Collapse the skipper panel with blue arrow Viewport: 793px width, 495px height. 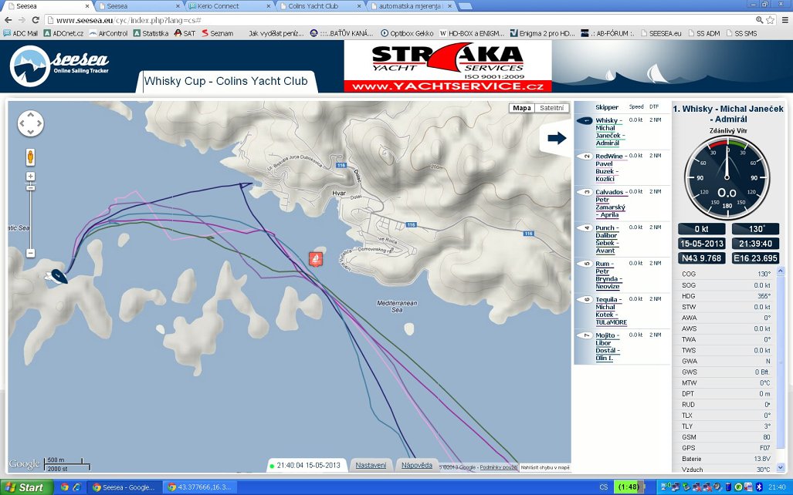(x=556, y=138)
